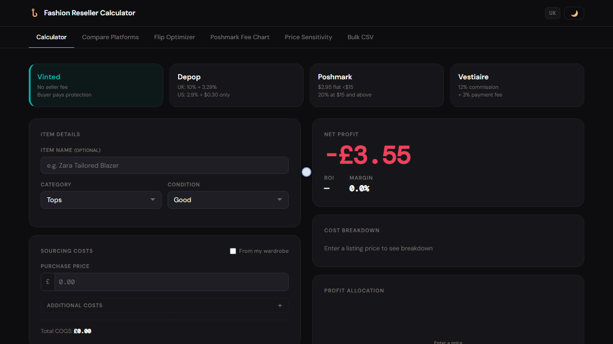Image resolution: width=613 pixels, height=344 pixels.
Task: Open the Category dropdown showing Tops
Action: pyautogui.click(x=101, y=200)
